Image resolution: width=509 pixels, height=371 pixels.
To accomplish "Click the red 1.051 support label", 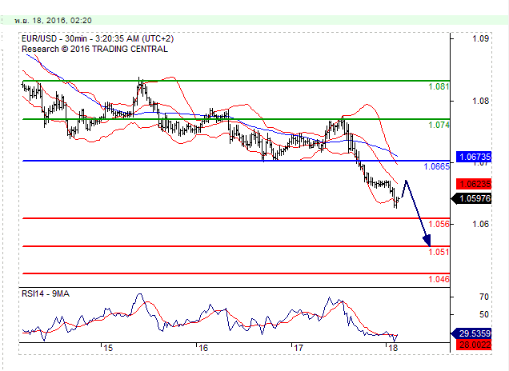I will [439, 252].
